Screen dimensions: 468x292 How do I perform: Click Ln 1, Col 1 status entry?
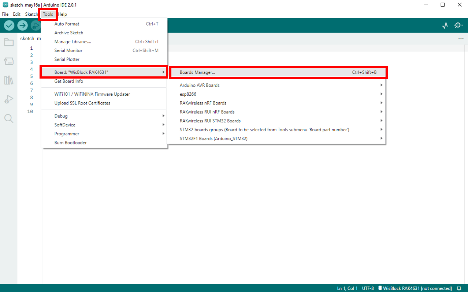347,288
